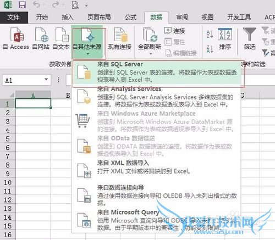Save the workbook with floppy icon

coord(22,5)
